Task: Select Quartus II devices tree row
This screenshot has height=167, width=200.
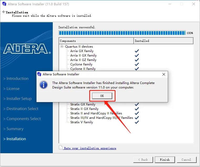Action: [x=79, y=46]
